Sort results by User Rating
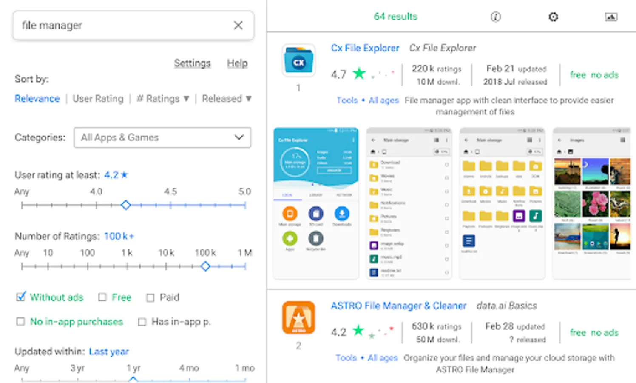The width and height of the screenshot is (636, 383). [x=98, y=99]
